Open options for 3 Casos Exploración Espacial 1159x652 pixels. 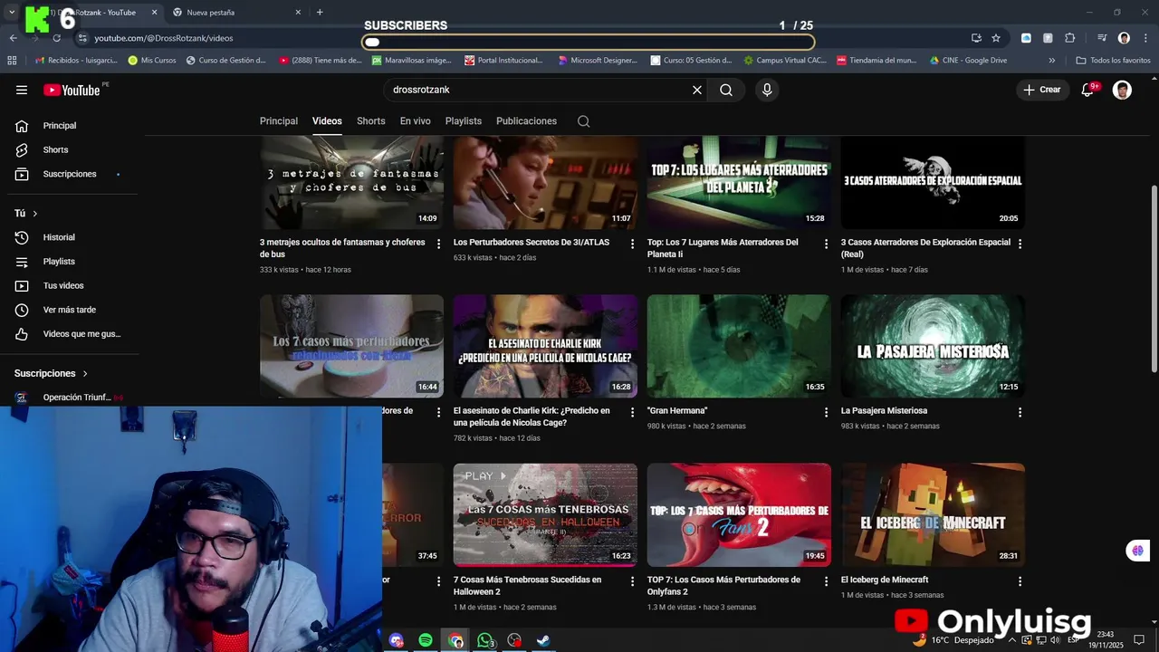pos(1020,244)
